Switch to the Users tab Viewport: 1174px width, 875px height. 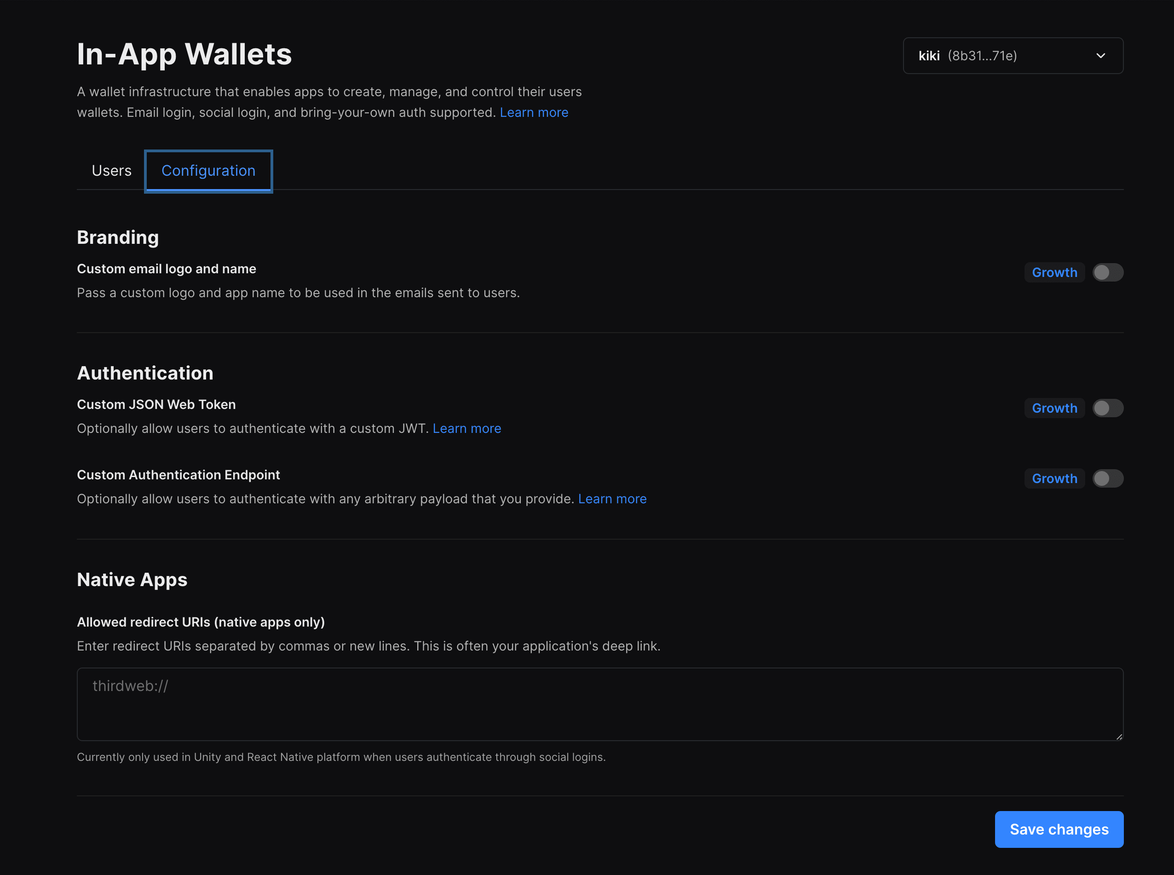coord(111,171)
